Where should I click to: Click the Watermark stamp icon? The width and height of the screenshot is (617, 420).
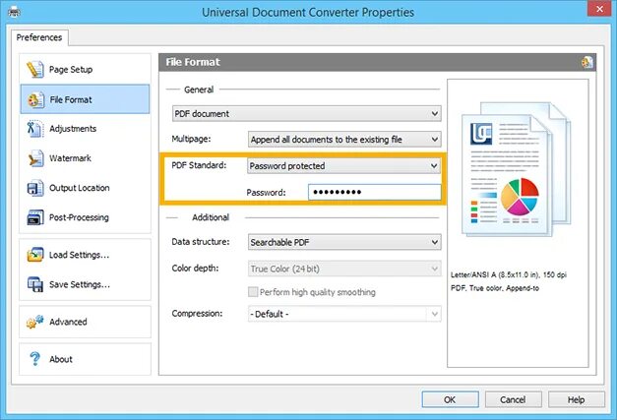pyautogui.click(x=35, y=158)
